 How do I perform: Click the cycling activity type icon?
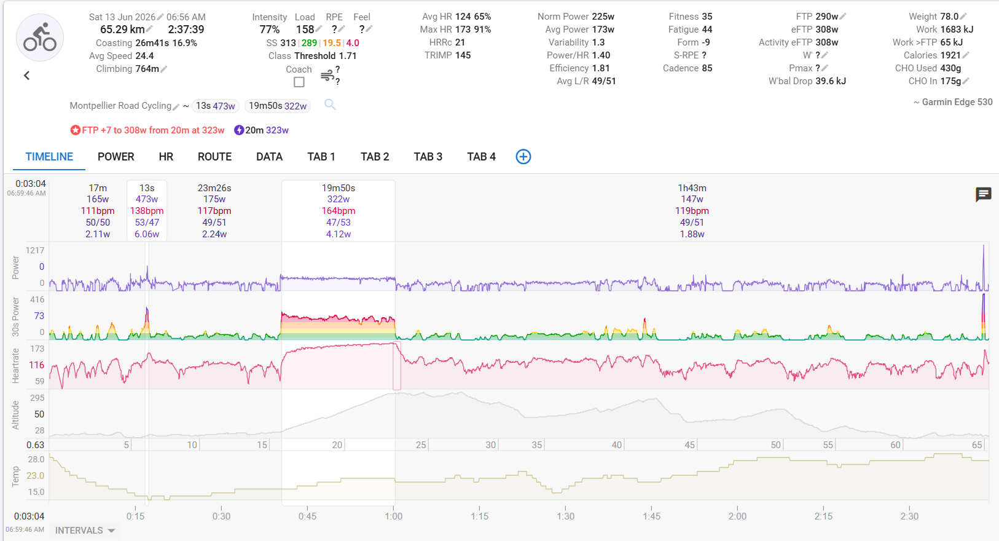40,38
